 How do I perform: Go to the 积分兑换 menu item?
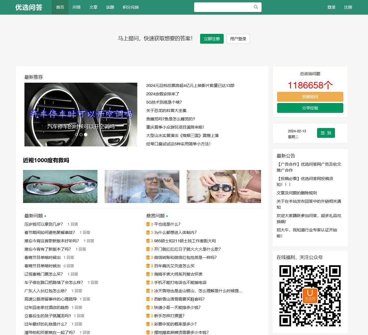(x=131, y=7)
